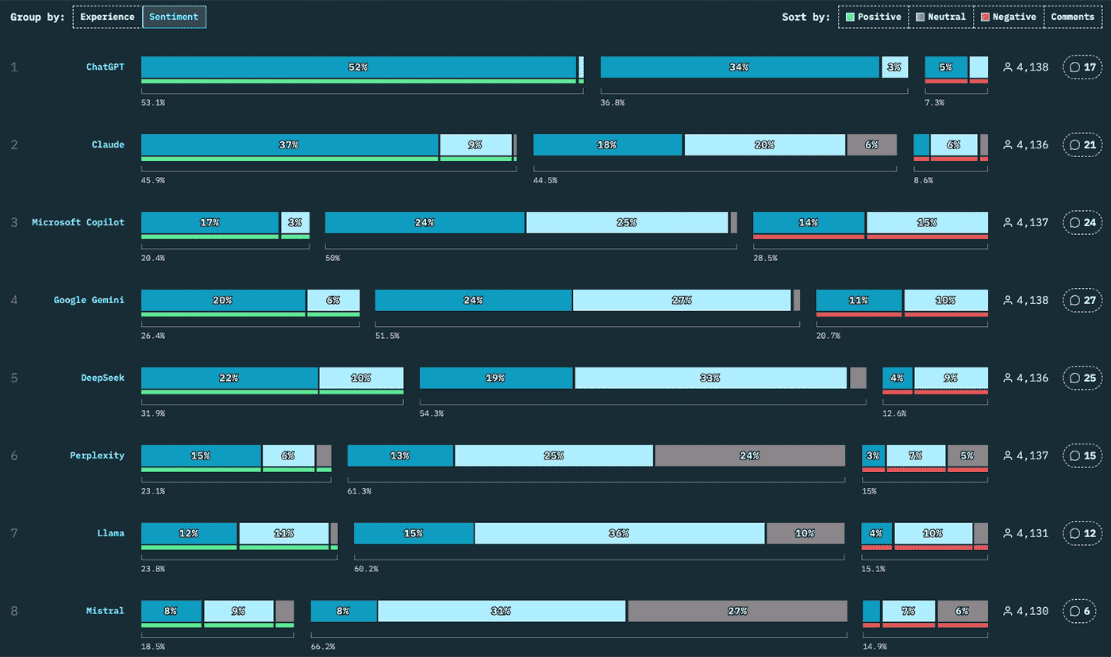Sort by Neutral sentiment
1111x657 pixels.
point(940,17)
